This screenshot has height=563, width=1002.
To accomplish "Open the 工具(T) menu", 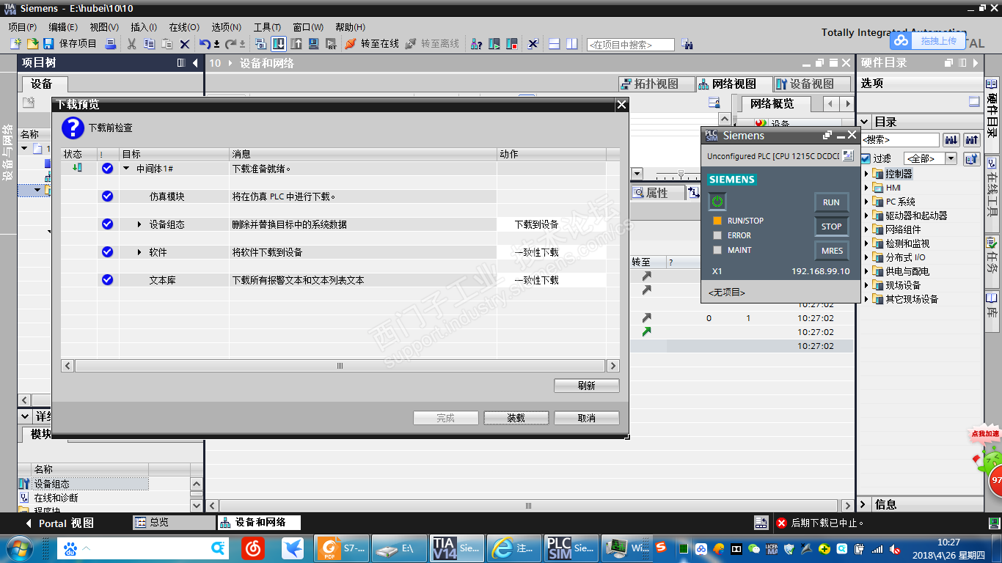I will (x=268, y=27).
